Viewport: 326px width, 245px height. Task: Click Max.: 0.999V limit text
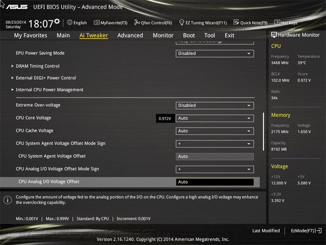coord(58,219)
